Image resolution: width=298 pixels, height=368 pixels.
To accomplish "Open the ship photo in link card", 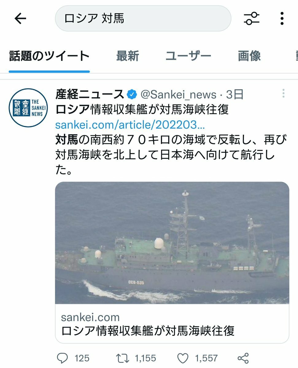I will point(172,243).
